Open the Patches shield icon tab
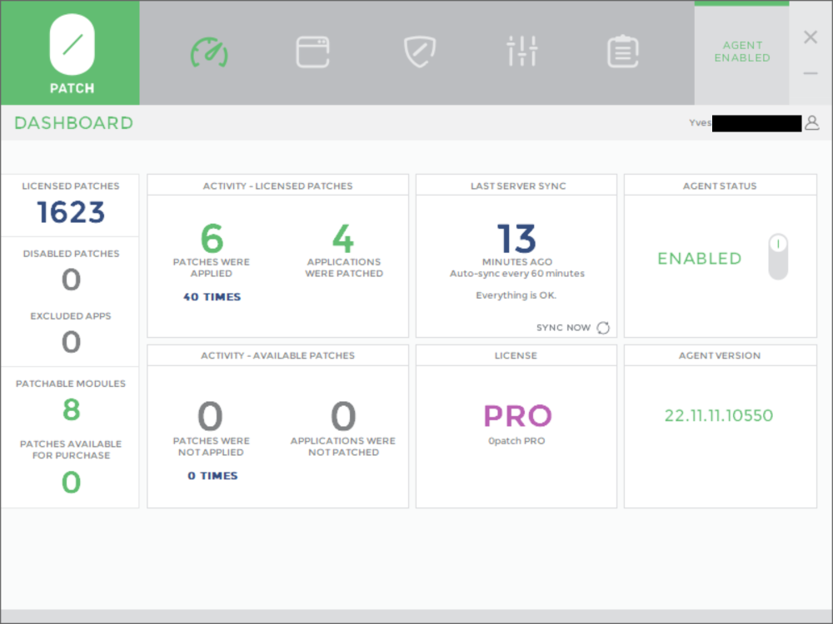833x624 pixels. point(418,52)
